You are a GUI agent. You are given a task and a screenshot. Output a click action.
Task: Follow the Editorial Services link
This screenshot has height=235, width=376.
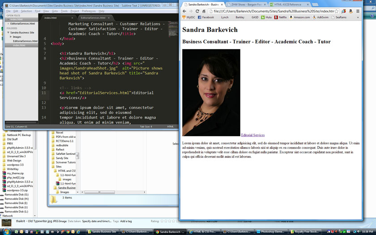click(x=253, y=135)
